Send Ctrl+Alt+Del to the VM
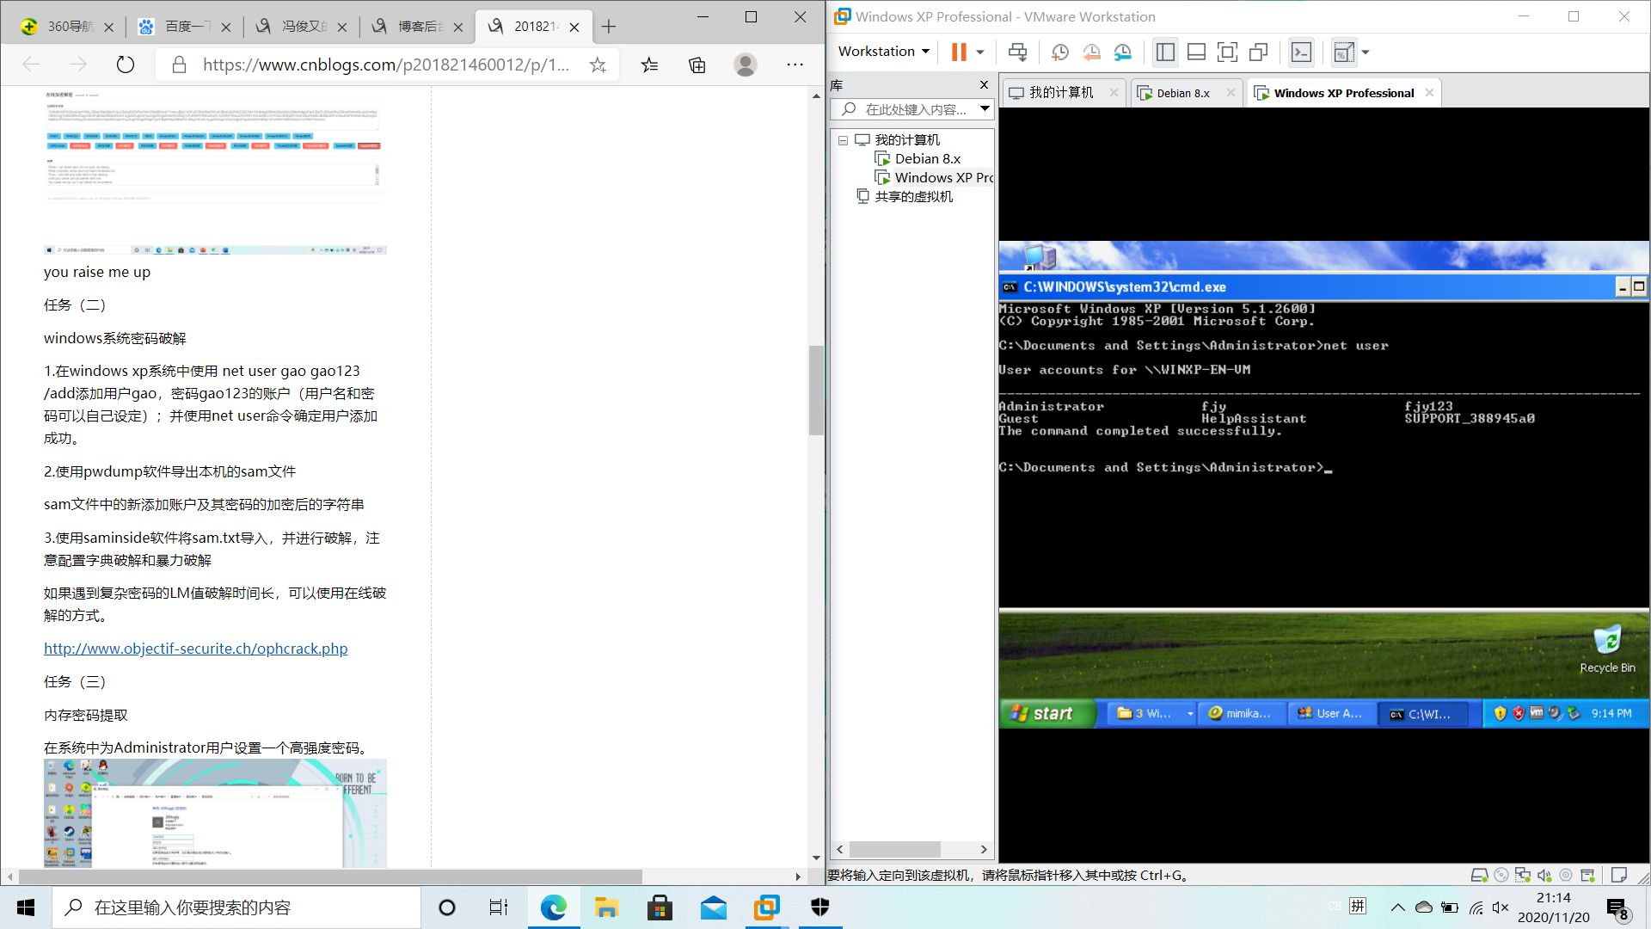The height and width of the screenshot is (929, 1651). click(x=1017, y=52)
